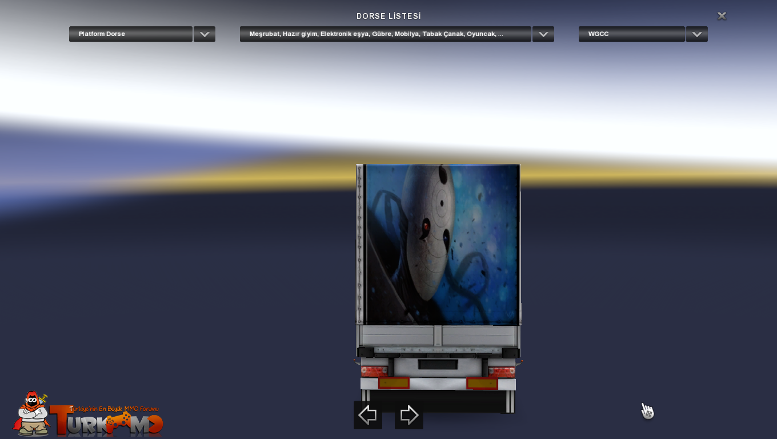Open the Platform Dorse trailer type field
777x439 pixels.
131,34
